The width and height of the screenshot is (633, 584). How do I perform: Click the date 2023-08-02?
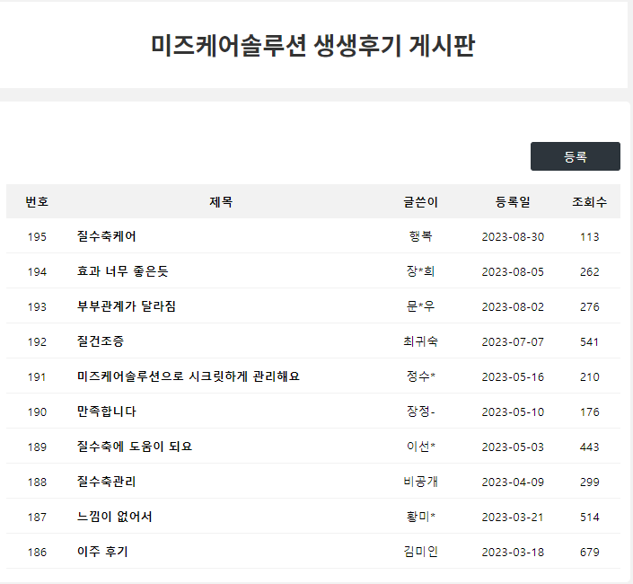[x=513, y=307]
